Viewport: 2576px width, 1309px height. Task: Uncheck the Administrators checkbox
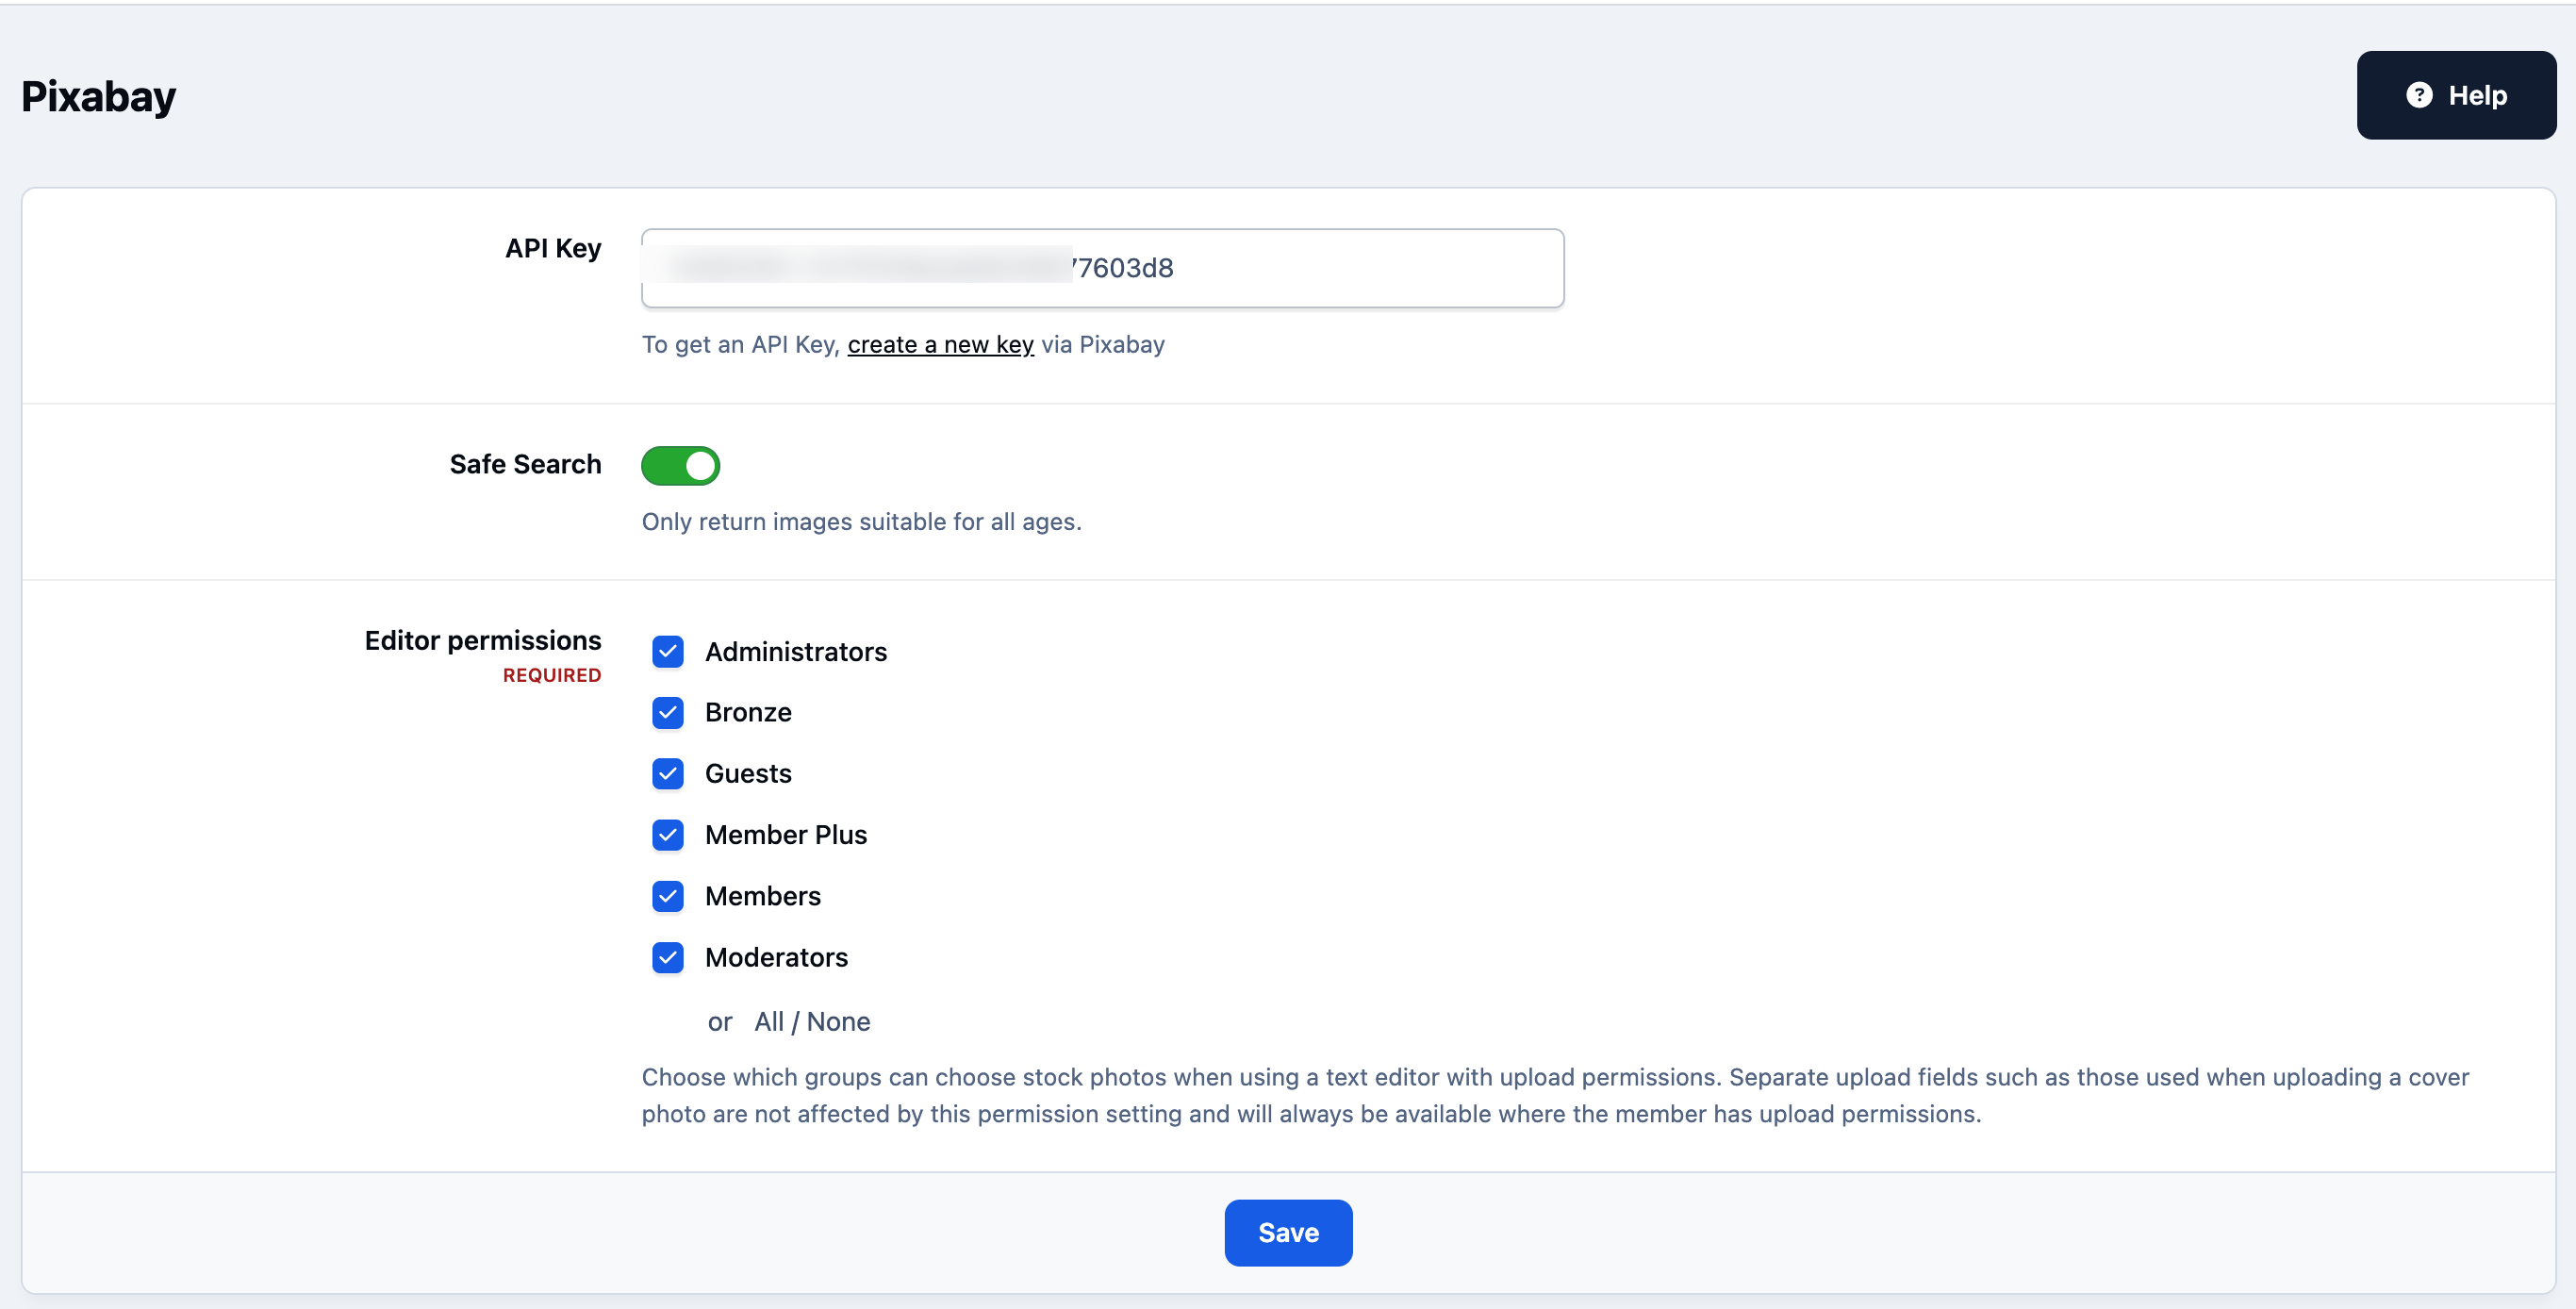click(x=668, y=652)
